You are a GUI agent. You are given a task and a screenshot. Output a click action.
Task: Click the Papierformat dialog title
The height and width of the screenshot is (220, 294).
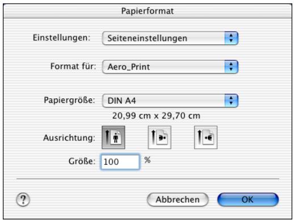tap(148, 11)
